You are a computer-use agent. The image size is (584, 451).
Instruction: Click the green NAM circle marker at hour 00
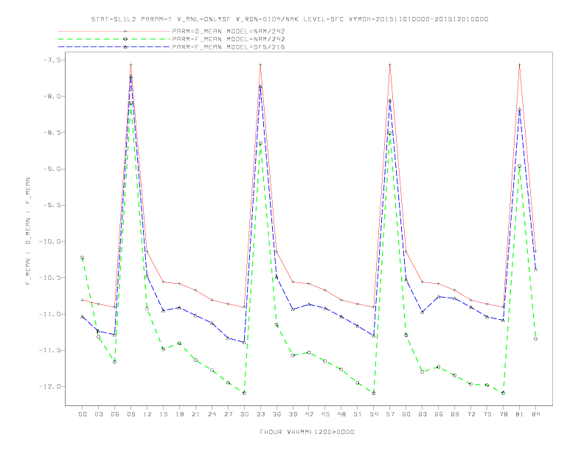pos(83,257)
